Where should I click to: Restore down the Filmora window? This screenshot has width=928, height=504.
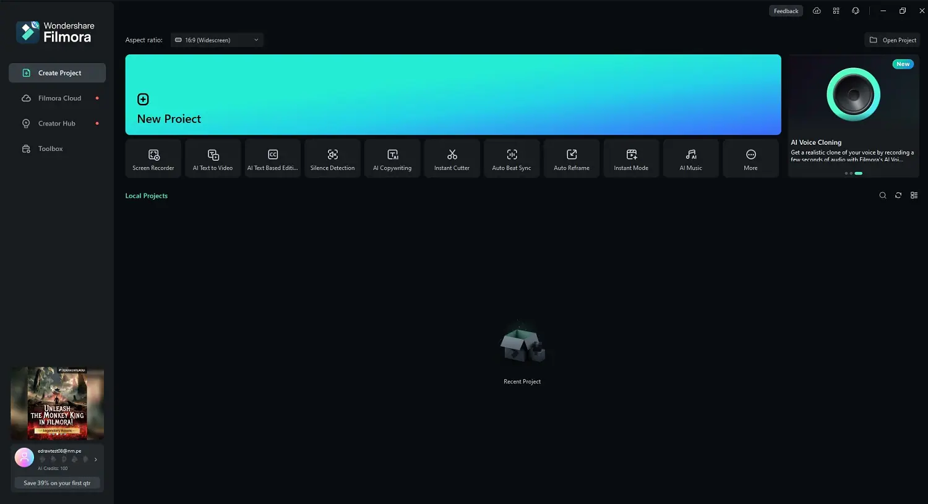(x=903, y=11)
